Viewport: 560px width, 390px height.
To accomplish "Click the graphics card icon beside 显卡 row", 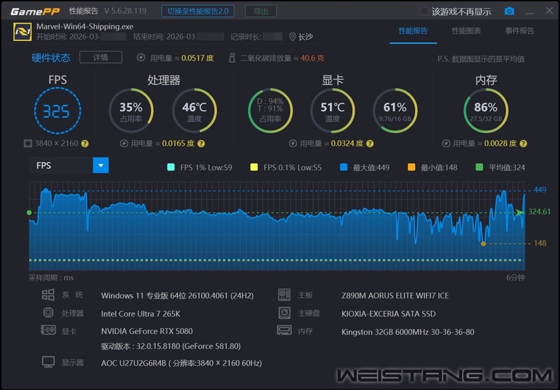I will [48, 330].
